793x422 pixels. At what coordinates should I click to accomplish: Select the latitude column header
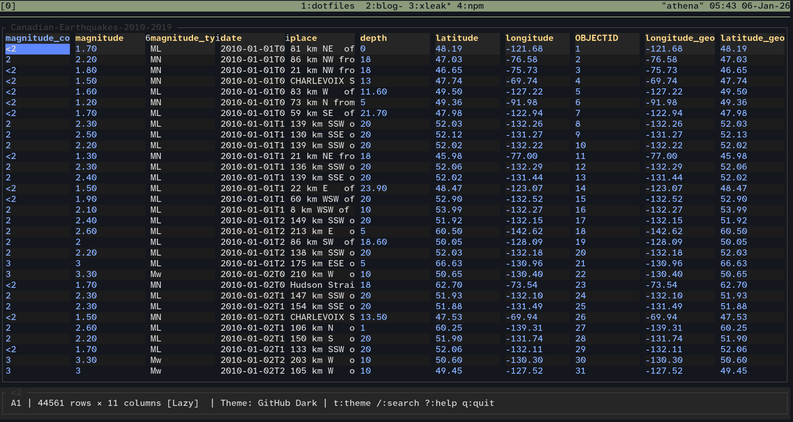click(x=456, y=38)
